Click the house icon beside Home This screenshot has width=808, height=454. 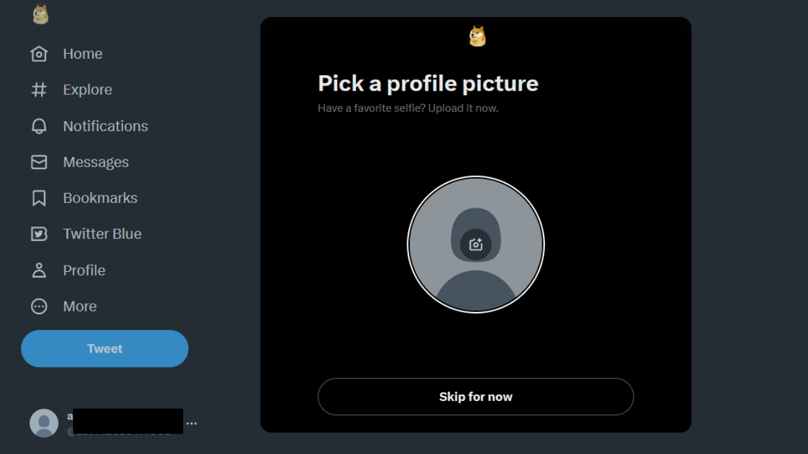(39, 54)
